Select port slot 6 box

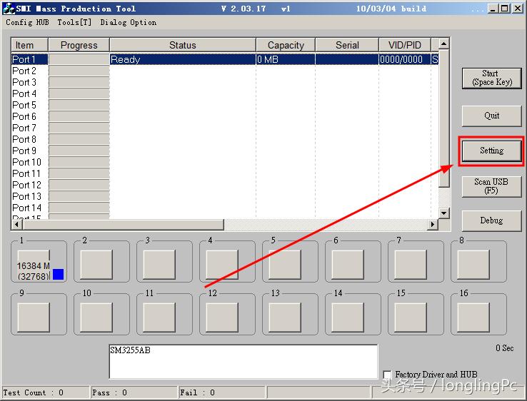(348, 264)
